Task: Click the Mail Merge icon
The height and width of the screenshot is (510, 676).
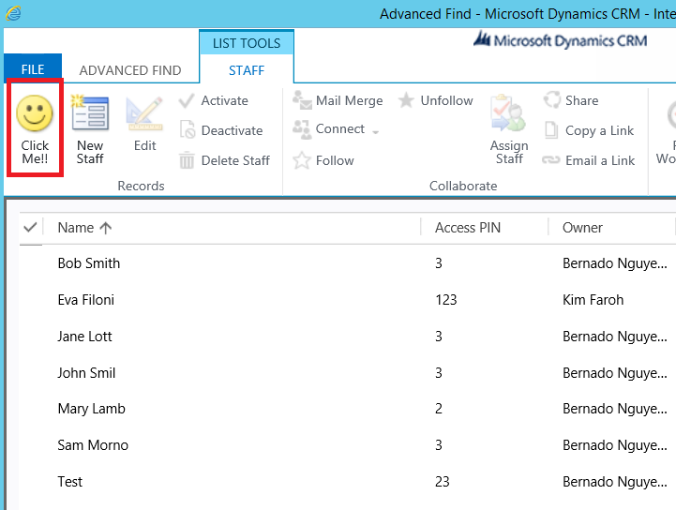Action: 302,100
